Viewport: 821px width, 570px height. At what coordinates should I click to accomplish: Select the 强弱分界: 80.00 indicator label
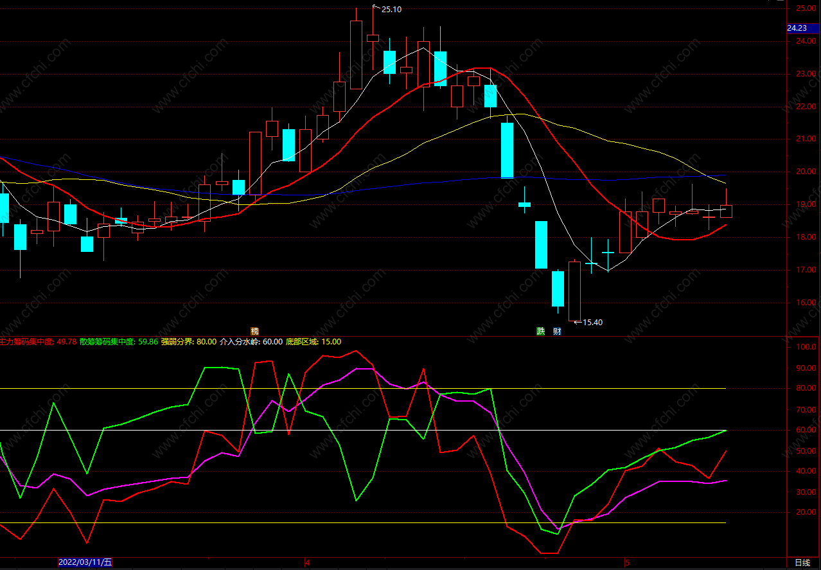click(x=188, y=342)
